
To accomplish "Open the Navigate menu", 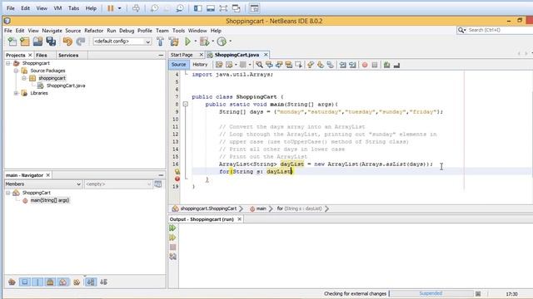I will tap(52, 31).
